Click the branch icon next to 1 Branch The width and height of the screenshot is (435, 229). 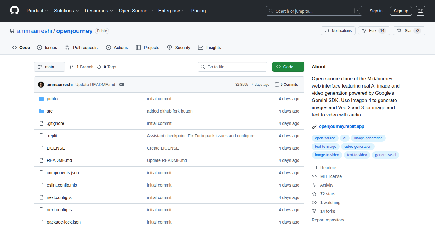click(72, 67)
